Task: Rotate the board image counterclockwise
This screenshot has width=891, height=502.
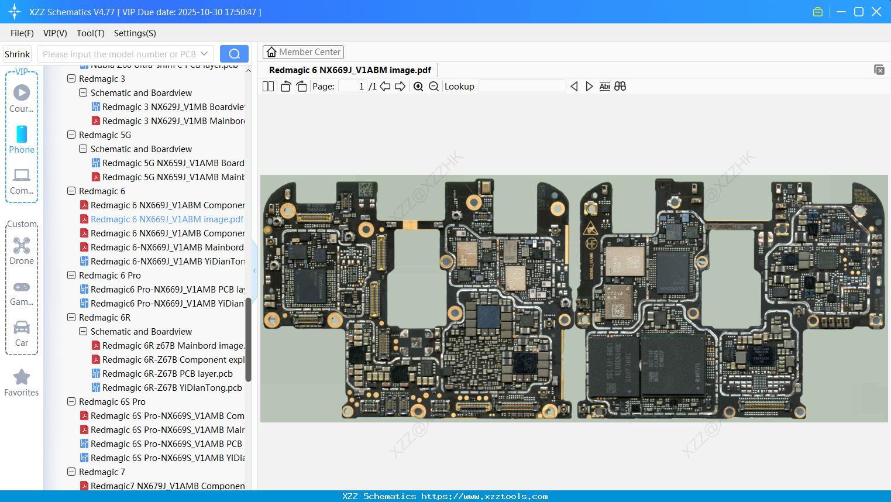Action: pos(285,85)
